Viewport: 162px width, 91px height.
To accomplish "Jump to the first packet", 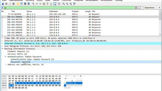I will [47, 4].
